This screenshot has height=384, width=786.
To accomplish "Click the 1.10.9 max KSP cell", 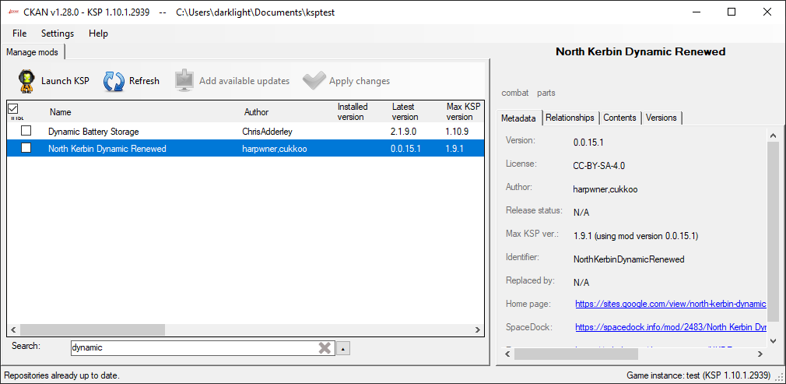I will pyautogui.click(x=457, y=132).
